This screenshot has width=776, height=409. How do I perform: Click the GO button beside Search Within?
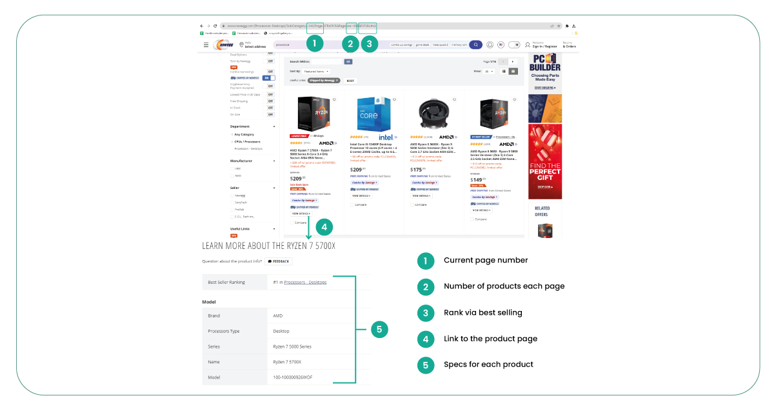[348, 62]
